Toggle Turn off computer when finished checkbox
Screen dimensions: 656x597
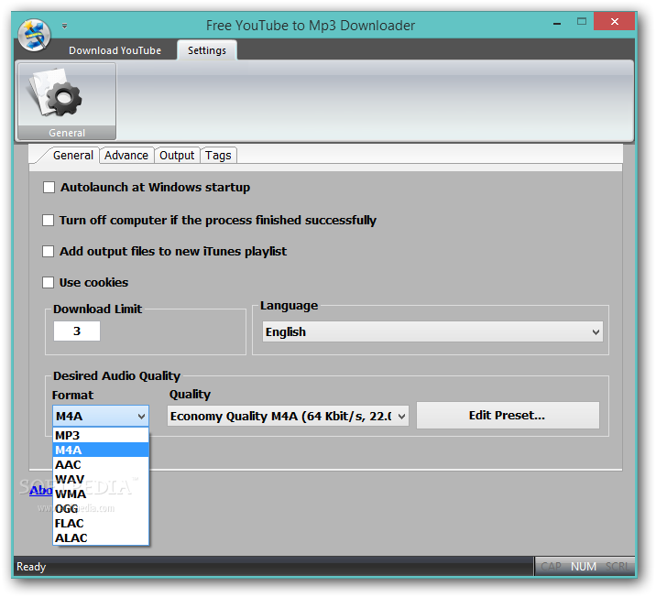(x=49, y=221)
